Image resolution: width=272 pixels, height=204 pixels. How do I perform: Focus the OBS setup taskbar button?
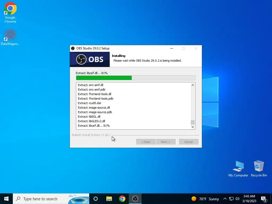coord(135,199)
